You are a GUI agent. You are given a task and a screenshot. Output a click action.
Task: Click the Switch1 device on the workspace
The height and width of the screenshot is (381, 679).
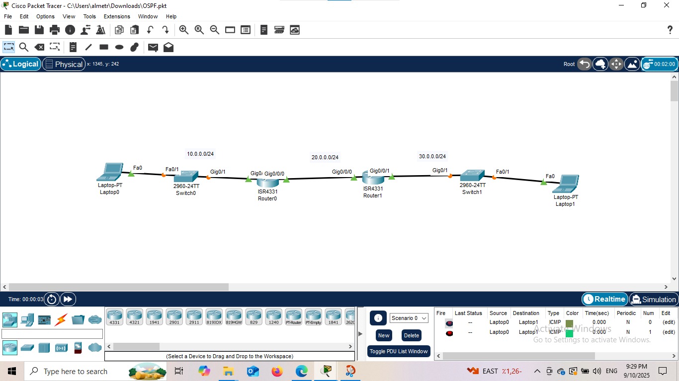[471, 176]
